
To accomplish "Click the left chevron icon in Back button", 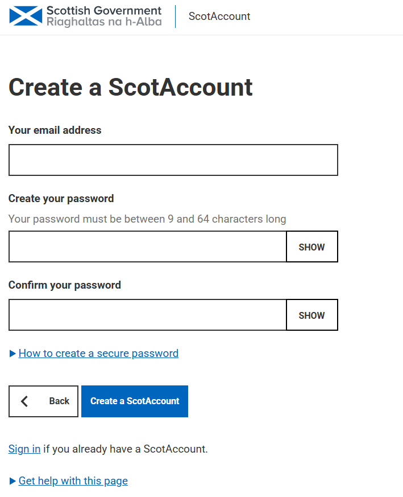I will pos(24,401).
